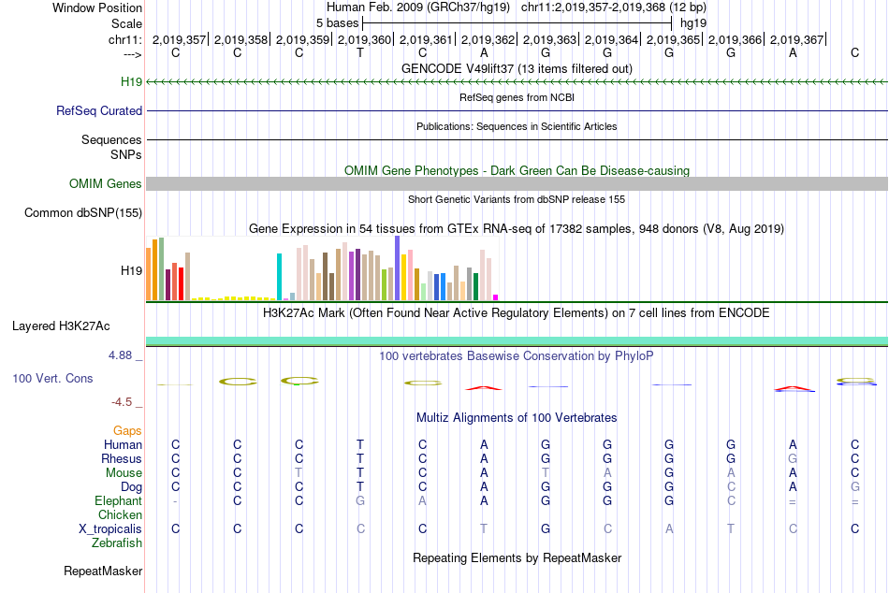The width and height of the screenshot is (889, 593).
Task: Click the OMIM Gene Phenotypes track title
Action: [x=517, y=170]
